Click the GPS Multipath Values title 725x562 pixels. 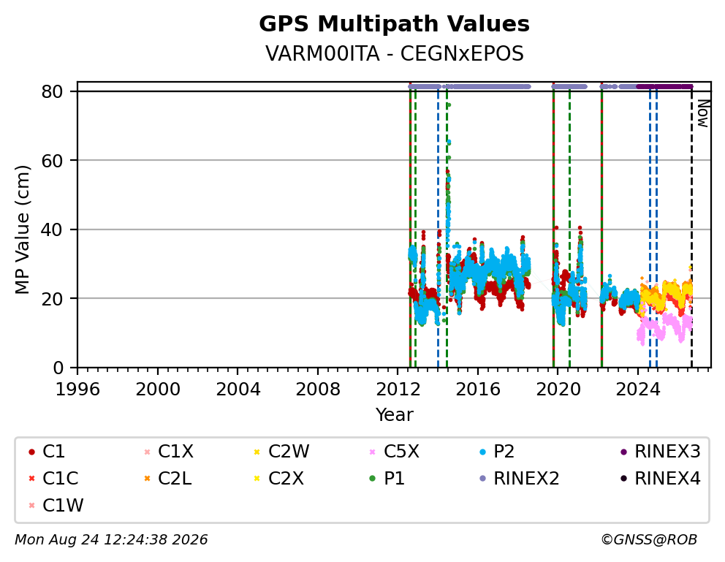[394, 24]
